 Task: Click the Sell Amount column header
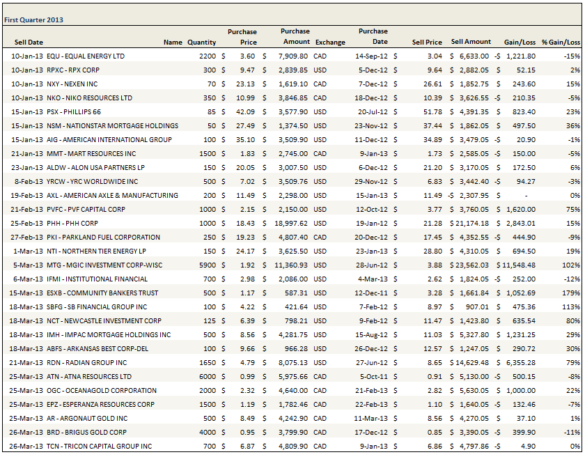[x=471, y=42]
